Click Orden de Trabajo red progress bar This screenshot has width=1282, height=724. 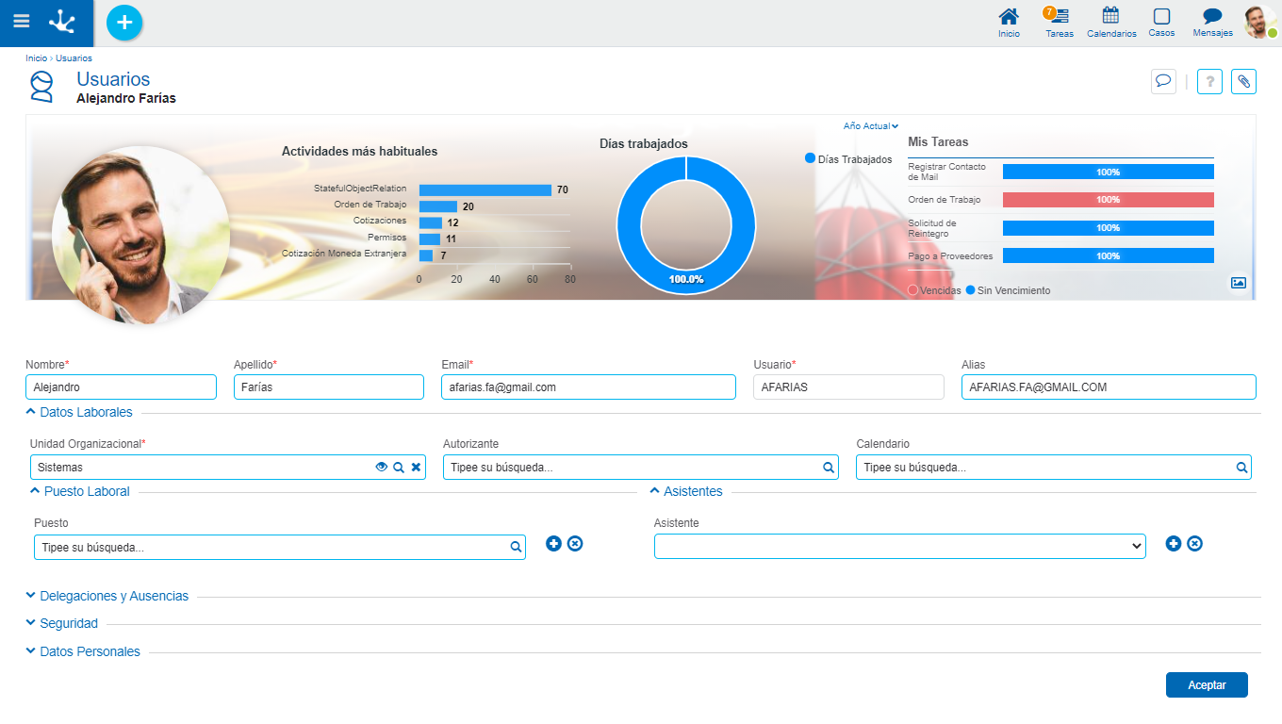(x=1109, y=200)
